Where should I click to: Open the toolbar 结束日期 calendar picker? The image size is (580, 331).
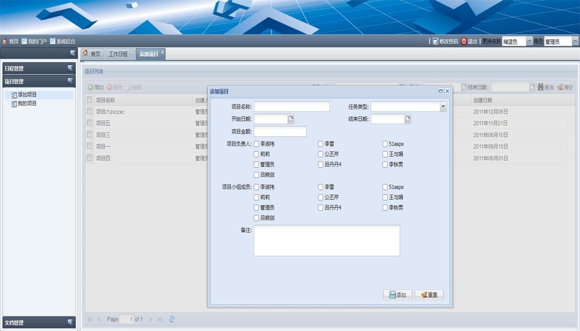coord(532,87)
